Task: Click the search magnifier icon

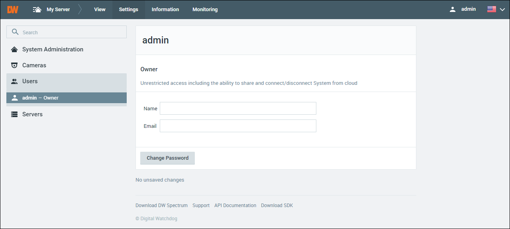Action: click(16, 32)
